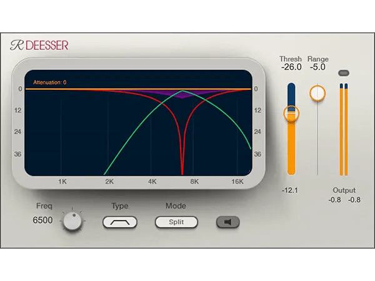Click the purple attenuation area
This screenshot has width=375, height=281.
(x=182, y=94)
